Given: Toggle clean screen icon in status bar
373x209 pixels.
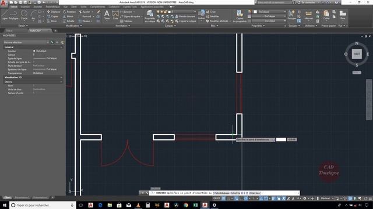Looking at the screenshot, I should tap(365, 199).
